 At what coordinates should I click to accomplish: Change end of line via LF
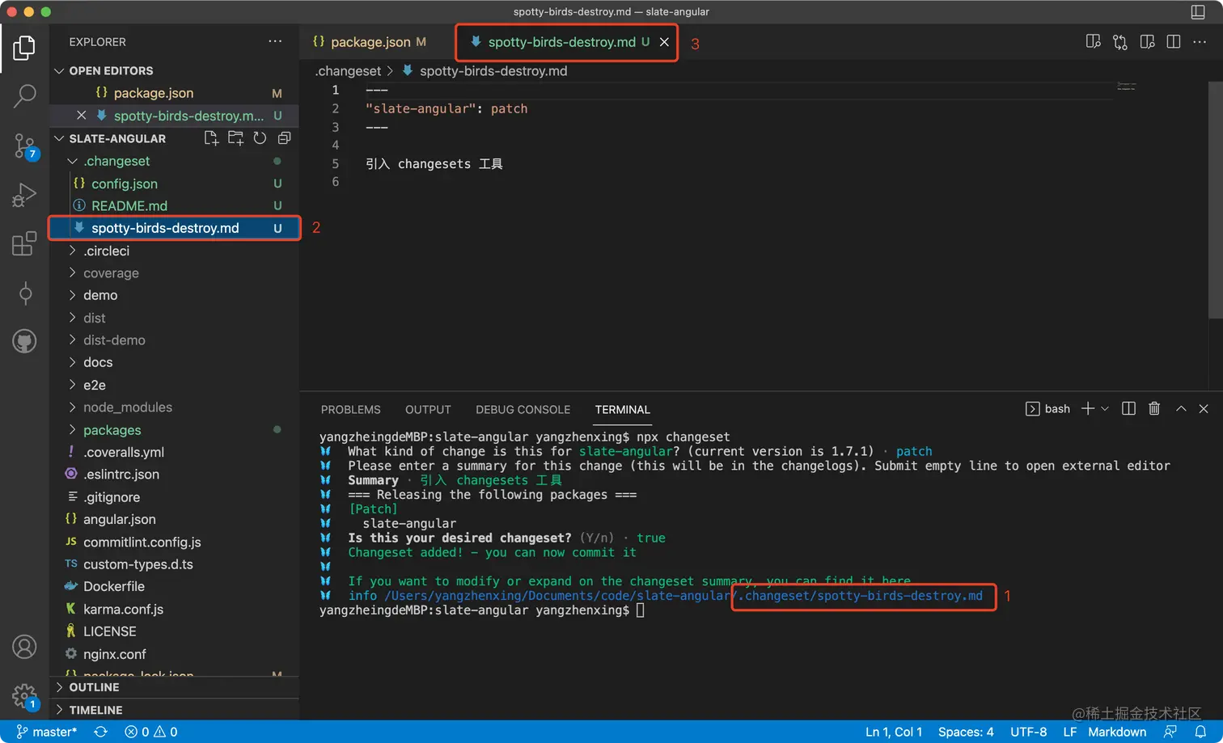click(1069, 732)
